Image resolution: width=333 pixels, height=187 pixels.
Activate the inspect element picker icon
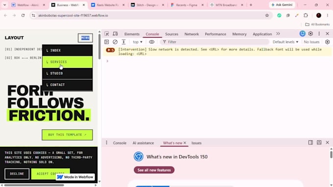pos(107,34)
